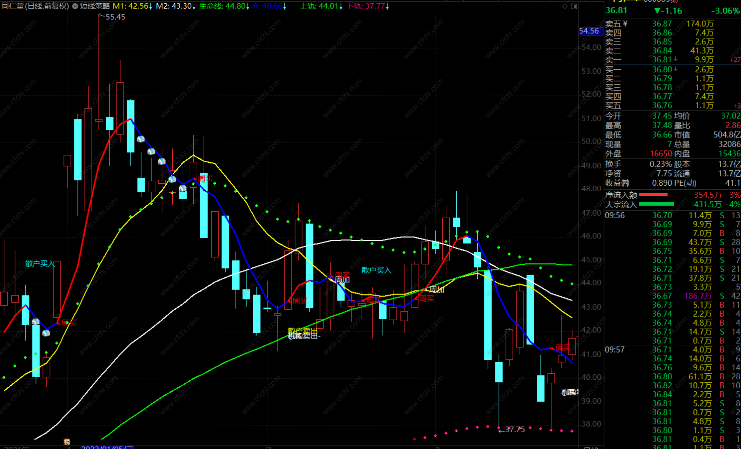Click the 榜 badge at chart bottom
The width and height of the screenshot is (741, 449).
click(x=67, y=442)
